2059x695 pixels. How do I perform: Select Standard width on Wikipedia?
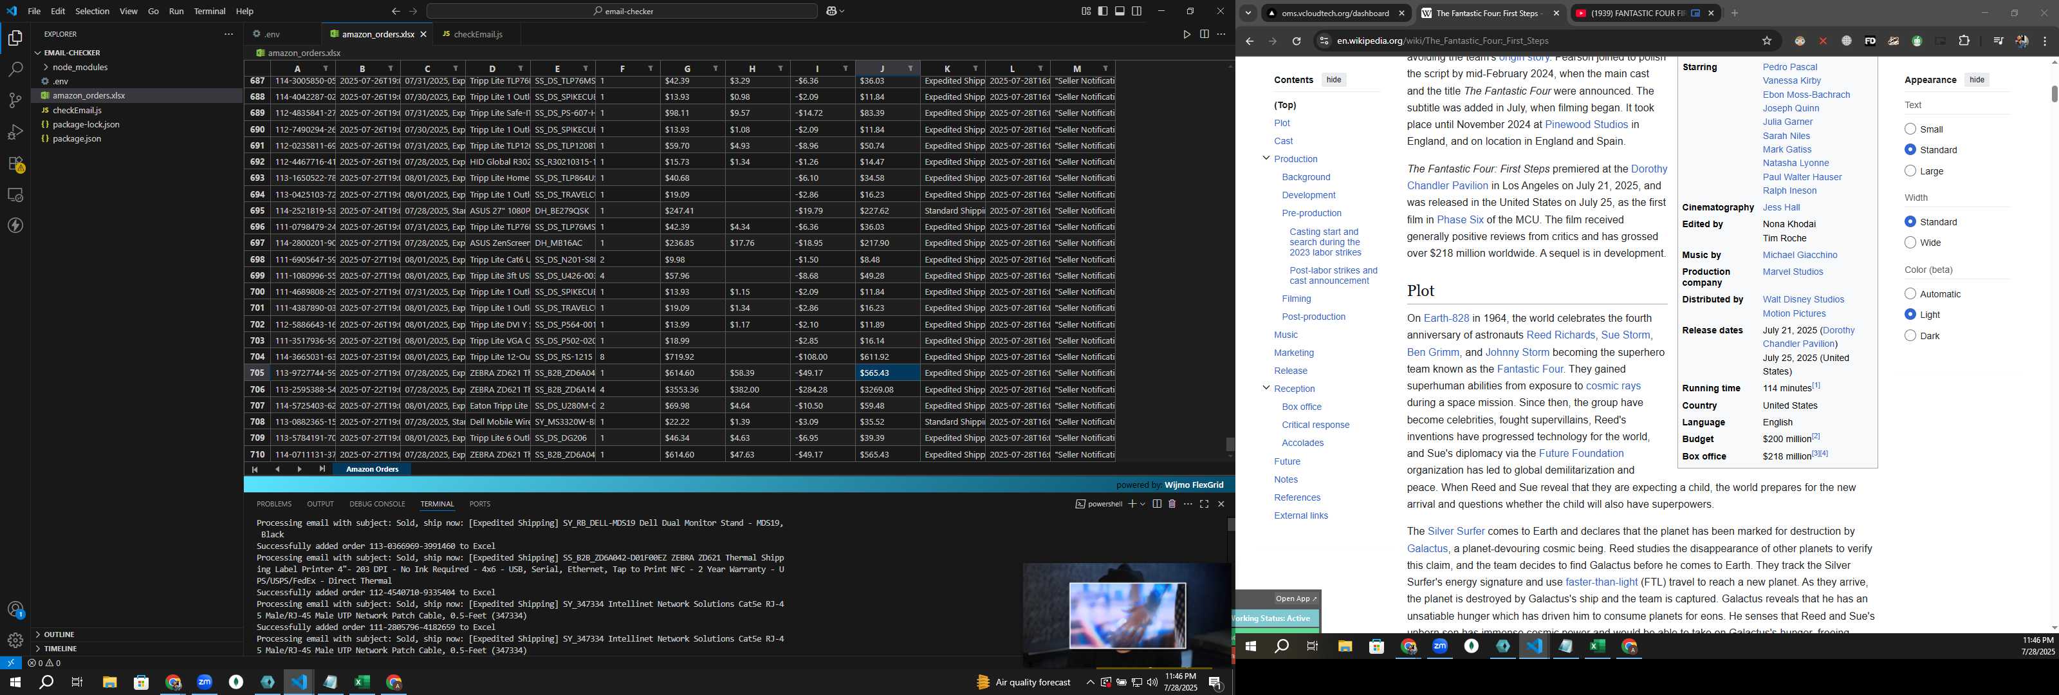(1910, 221)
